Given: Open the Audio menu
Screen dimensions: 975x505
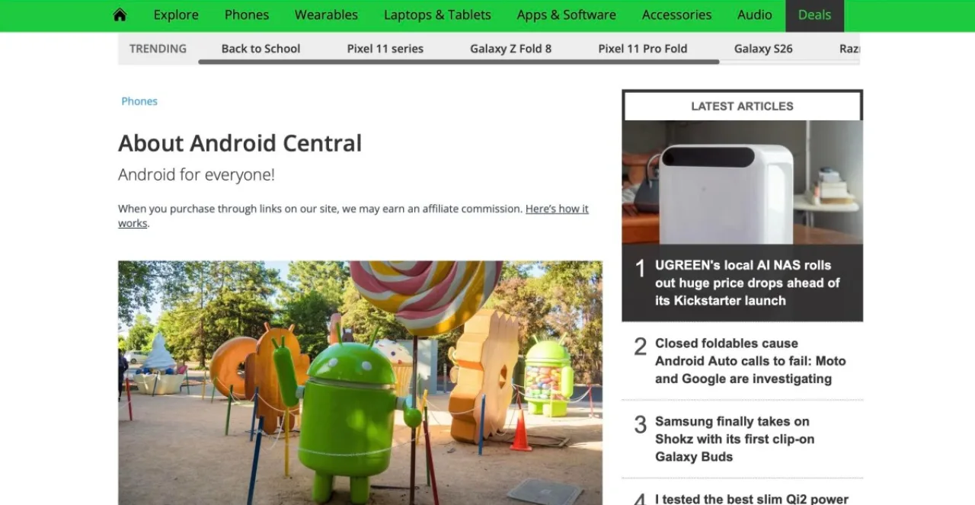Looking at the screenshot, I should [755, 15].
